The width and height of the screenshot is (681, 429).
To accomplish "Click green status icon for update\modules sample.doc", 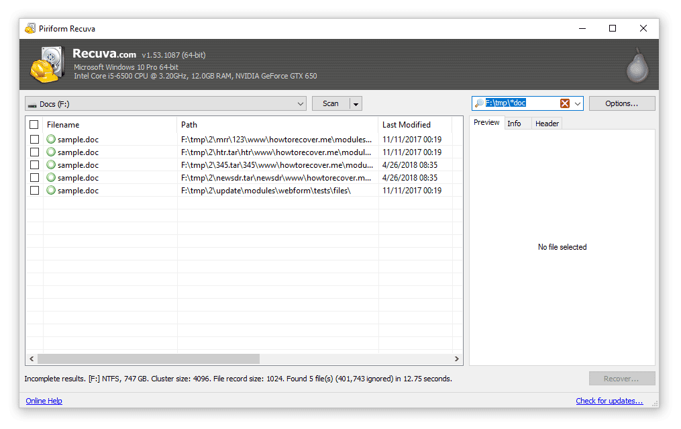I will tap(51, 190).
